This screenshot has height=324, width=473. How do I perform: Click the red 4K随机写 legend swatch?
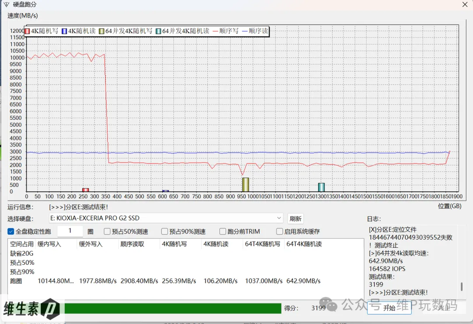tap(27, 31)
